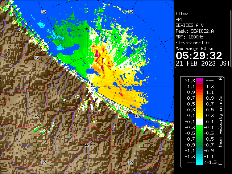Viewport: 232px width, 174px height.
Task: Click the 'Elevation:1.0' text
Action: [192, 43]
